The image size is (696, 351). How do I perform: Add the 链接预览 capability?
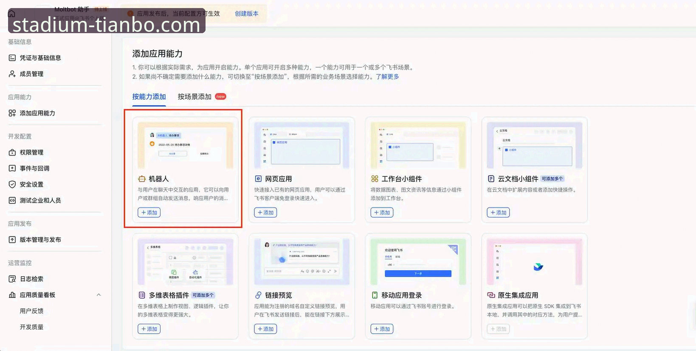265,329
